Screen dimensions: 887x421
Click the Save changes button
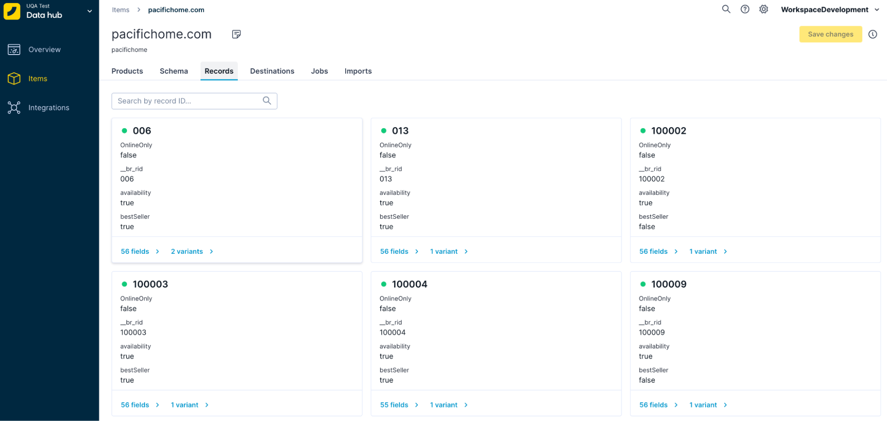pyautogui.click(x=830, y=34)
